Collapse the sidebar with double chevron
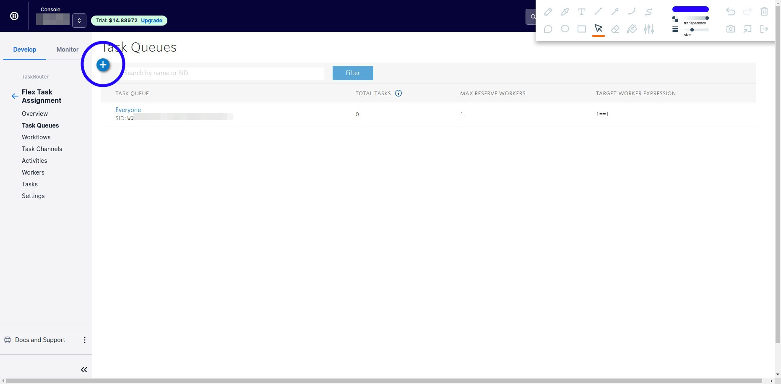 [84, 370]
